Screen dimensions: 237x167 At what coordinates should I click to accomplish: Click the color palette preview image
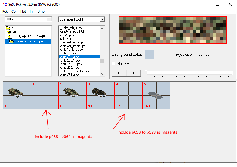(173, 30)
